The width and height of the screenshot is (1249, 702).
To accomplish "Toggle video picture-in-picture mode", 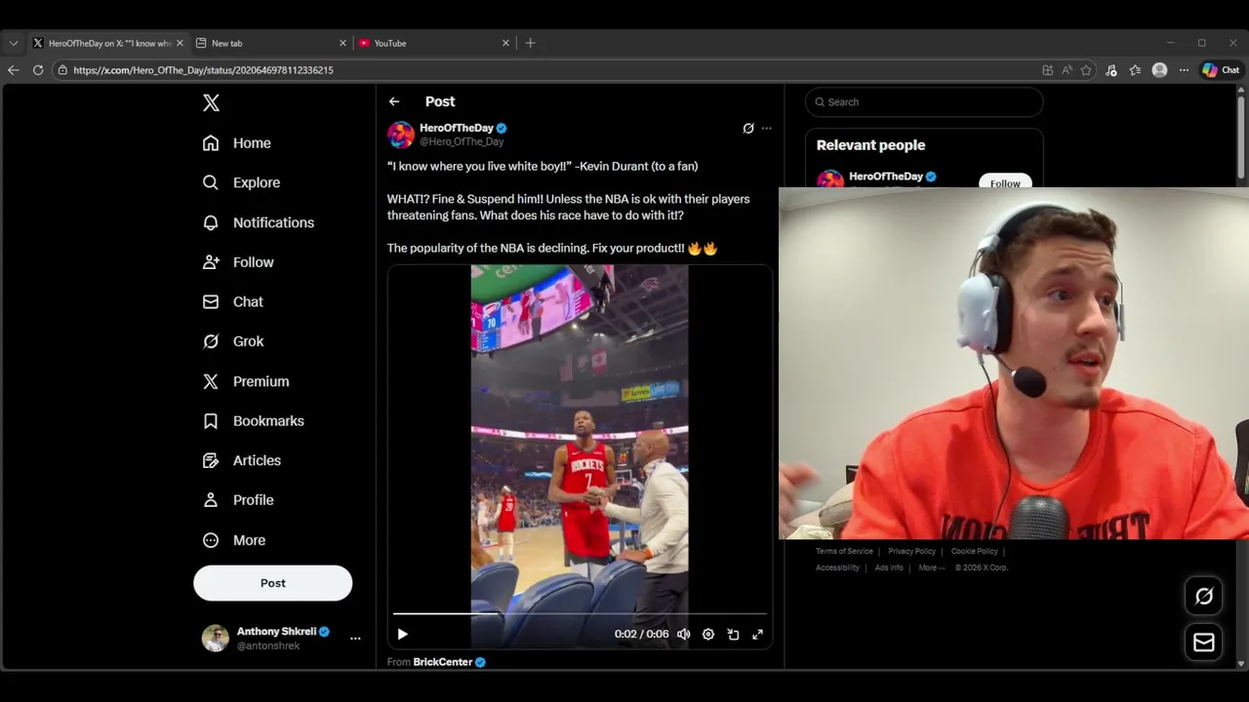I will 733,634.
